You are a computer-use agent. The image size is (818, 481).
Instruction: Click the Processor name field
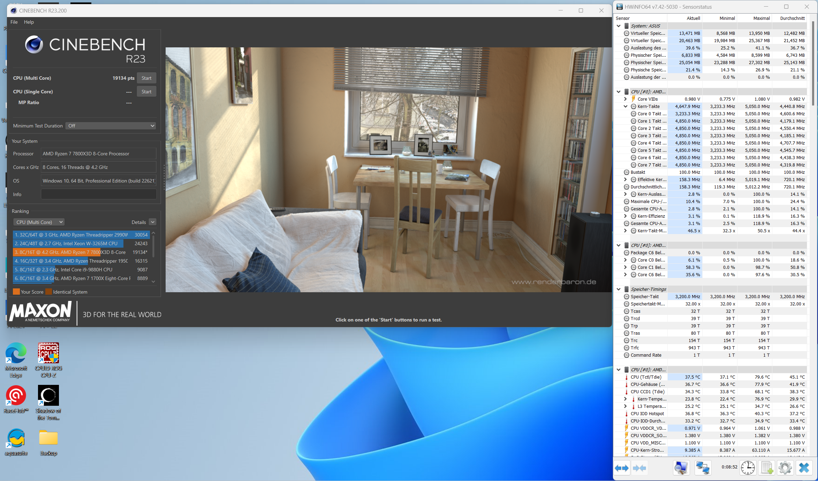(x=99, y=154)
